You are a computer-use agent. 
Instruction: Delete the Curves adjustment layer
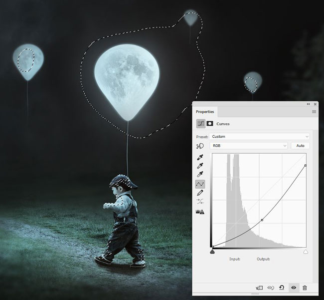pyautogui.click(x=305, y=288)
